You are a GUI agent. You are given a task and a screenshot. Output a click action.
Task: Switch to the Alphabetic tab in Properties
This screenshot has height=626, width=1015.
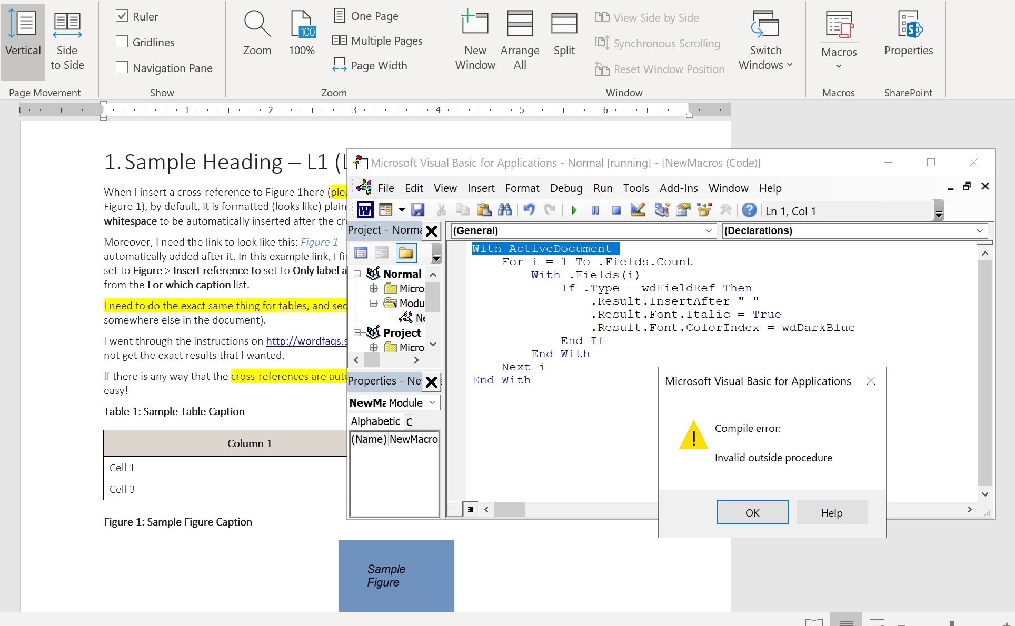375,421
